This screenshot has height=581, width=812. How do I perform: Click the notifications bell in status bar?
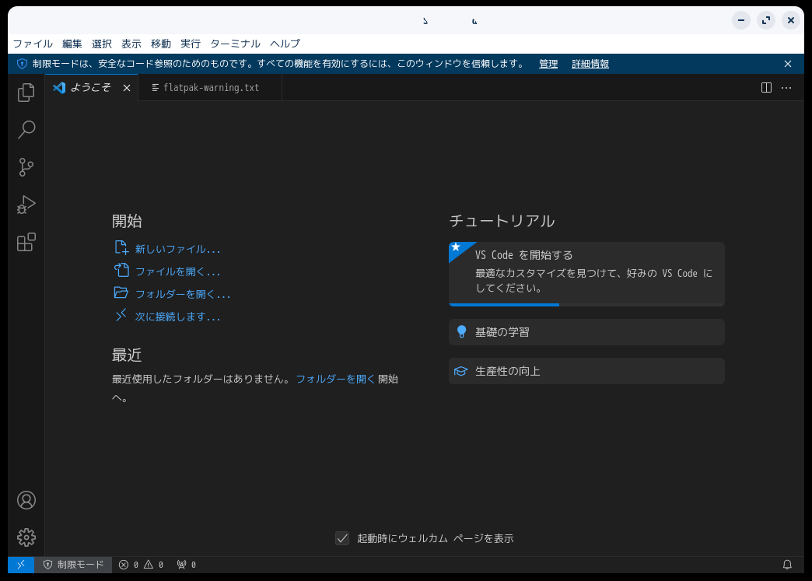[x=787, y=565]
